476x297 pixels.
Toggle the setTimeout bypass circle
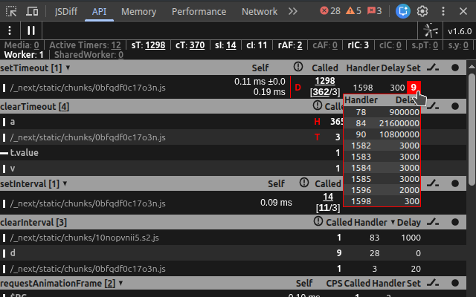click(x=455, y=68)
